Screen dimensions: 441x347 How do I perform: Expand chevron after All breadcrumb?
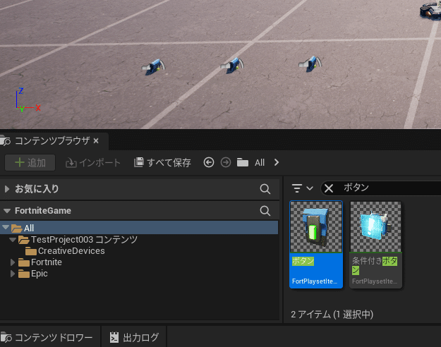(x=277, y=162)
